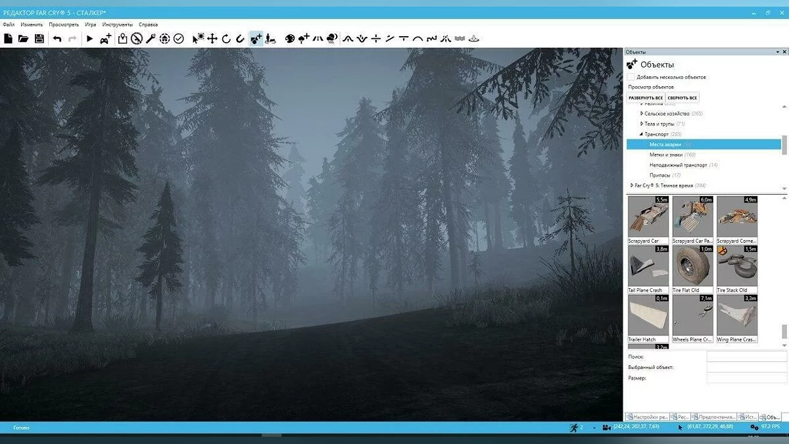
Task: Select the Tire Flat Old thumbnail
Action: (692, 270)
